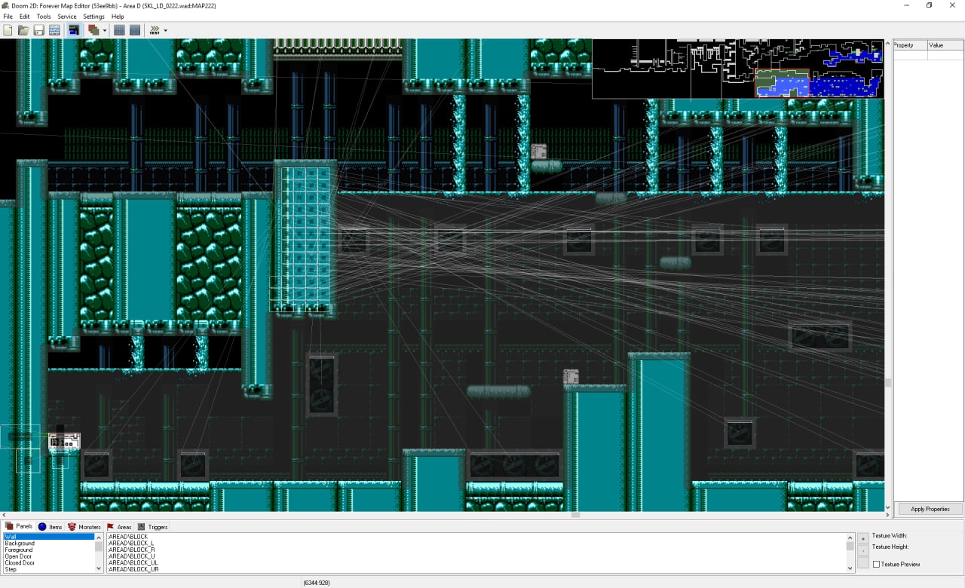Select texture :AREAD\BLOCK_R
This screenshot has height=588, width=965.
[x=476, y=550]
